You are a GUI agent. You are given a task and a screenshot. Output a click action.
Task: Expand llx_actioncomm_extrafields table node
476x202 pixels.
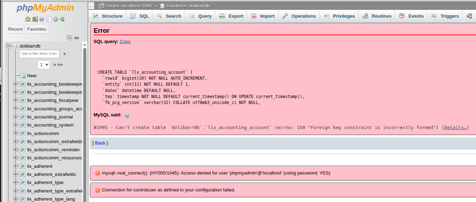point(16,141)
